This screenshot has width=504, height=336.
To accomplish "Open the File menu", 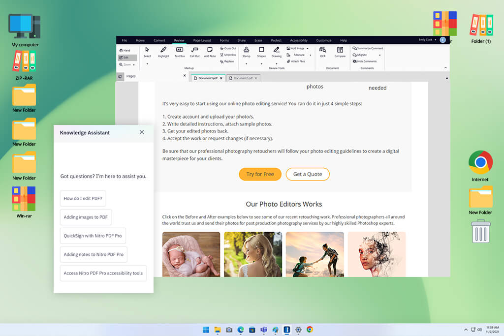I will click(x=125, y=40).
